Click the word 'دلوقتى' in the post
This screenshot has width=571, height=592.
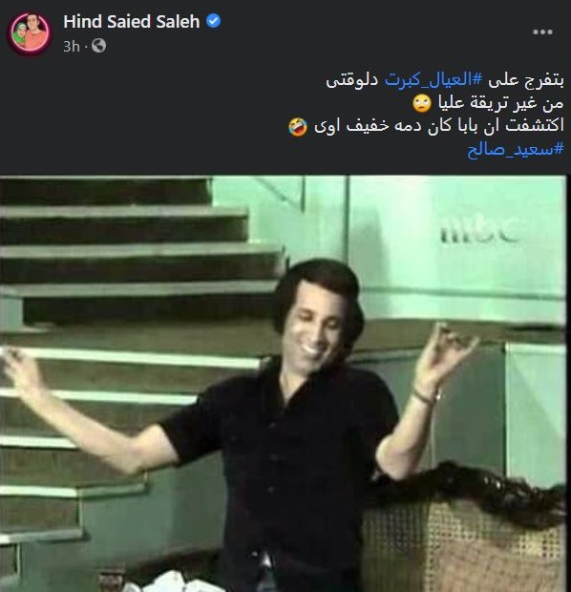352,80
